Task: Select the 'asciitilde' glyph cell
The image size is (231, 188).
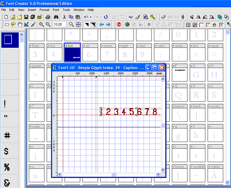Action: click(198, 173)
